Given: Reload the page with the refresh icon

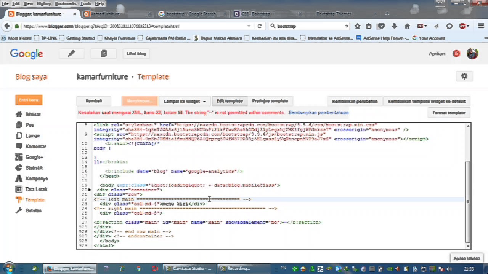Looking at the screenshot, I should tap(260, 26).
